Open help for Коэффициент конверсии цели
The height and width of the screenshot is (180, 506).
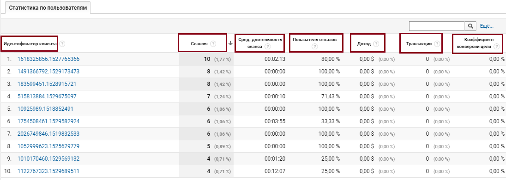pos(496,47)
